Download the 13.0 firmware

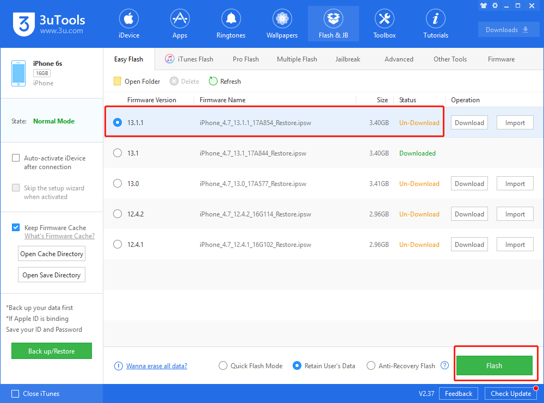coord(469,183)
